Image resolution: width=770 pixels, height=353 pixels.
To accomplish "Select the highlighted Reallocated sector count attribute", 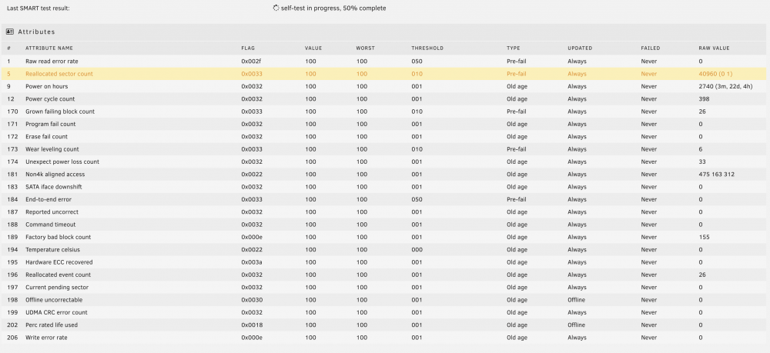I will pos(59,74).
